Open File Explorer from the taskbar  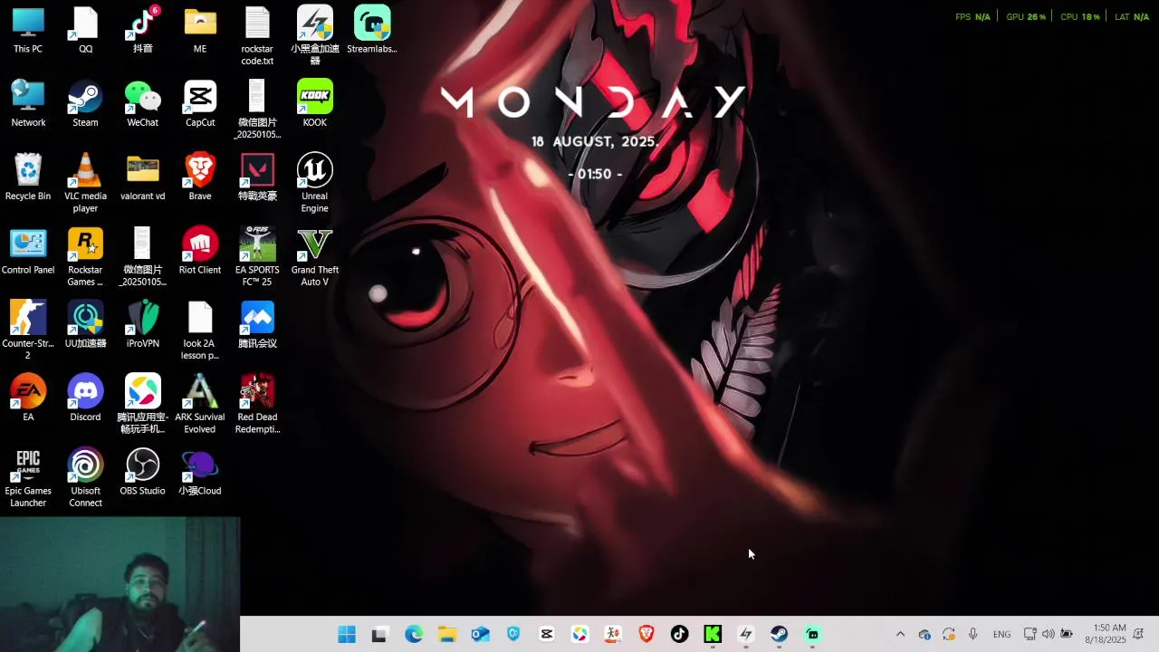(447, 635)
